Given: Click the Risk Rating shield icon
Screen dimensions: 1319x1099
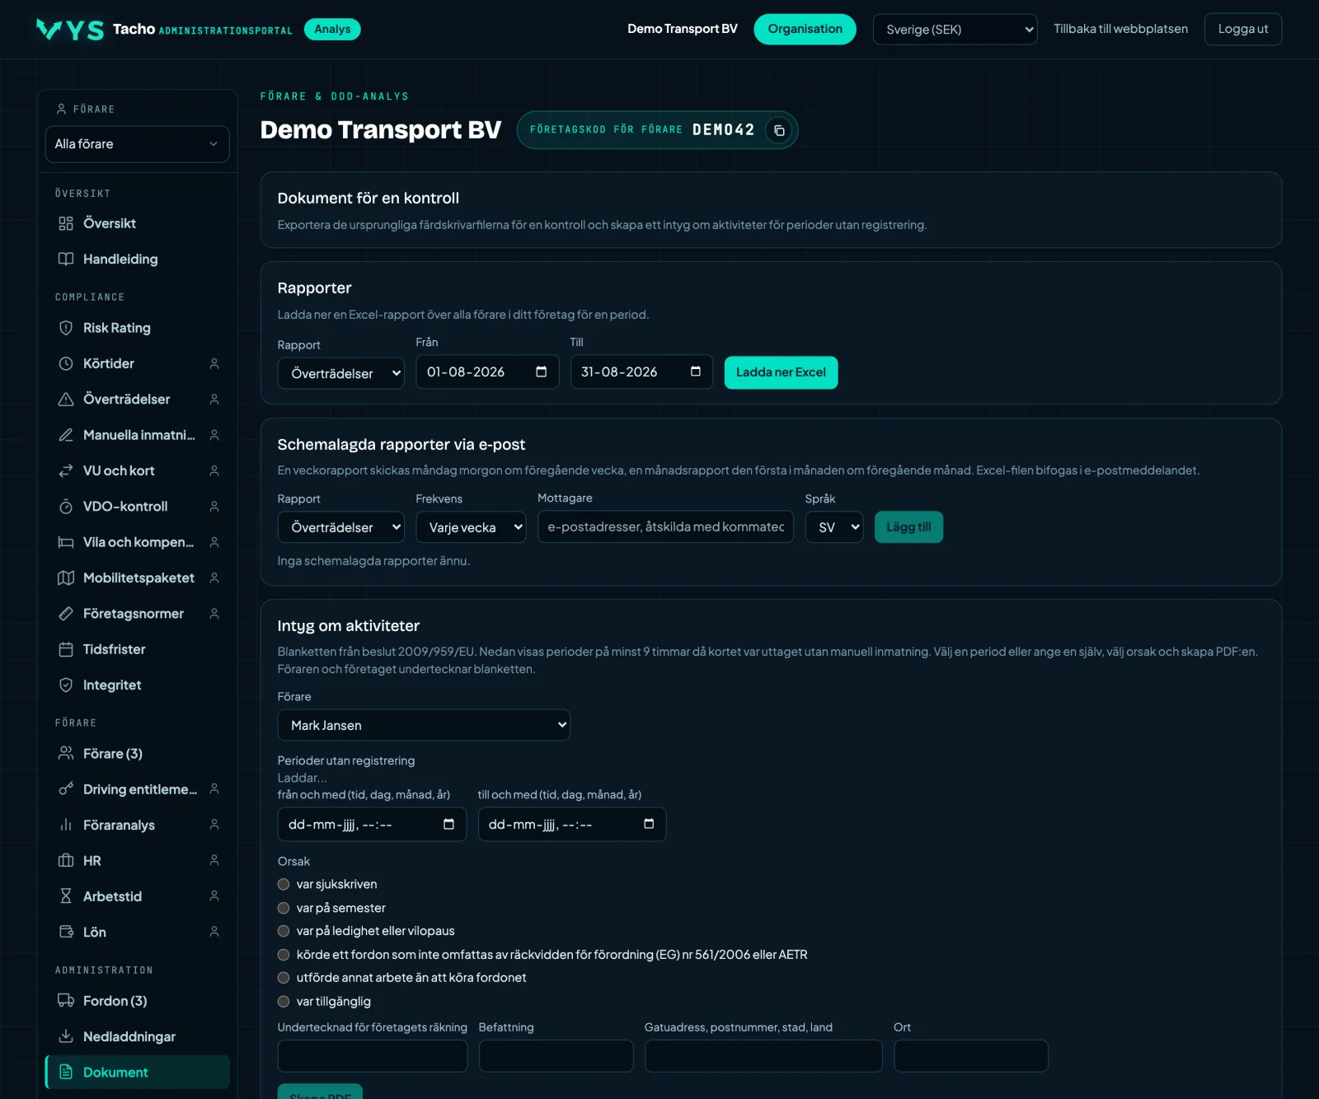Looking at the screenshot, I should coord(66,328).
